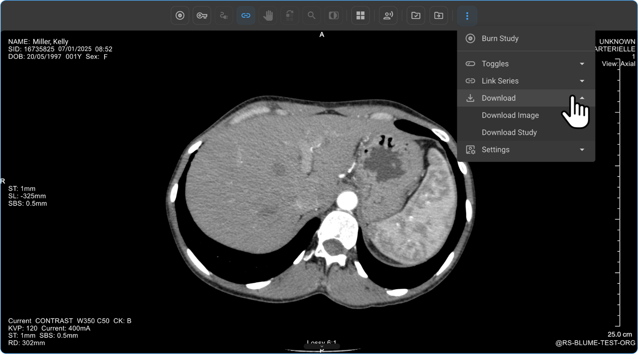Click the folder with checkmark icon

(x=416, y=16)
